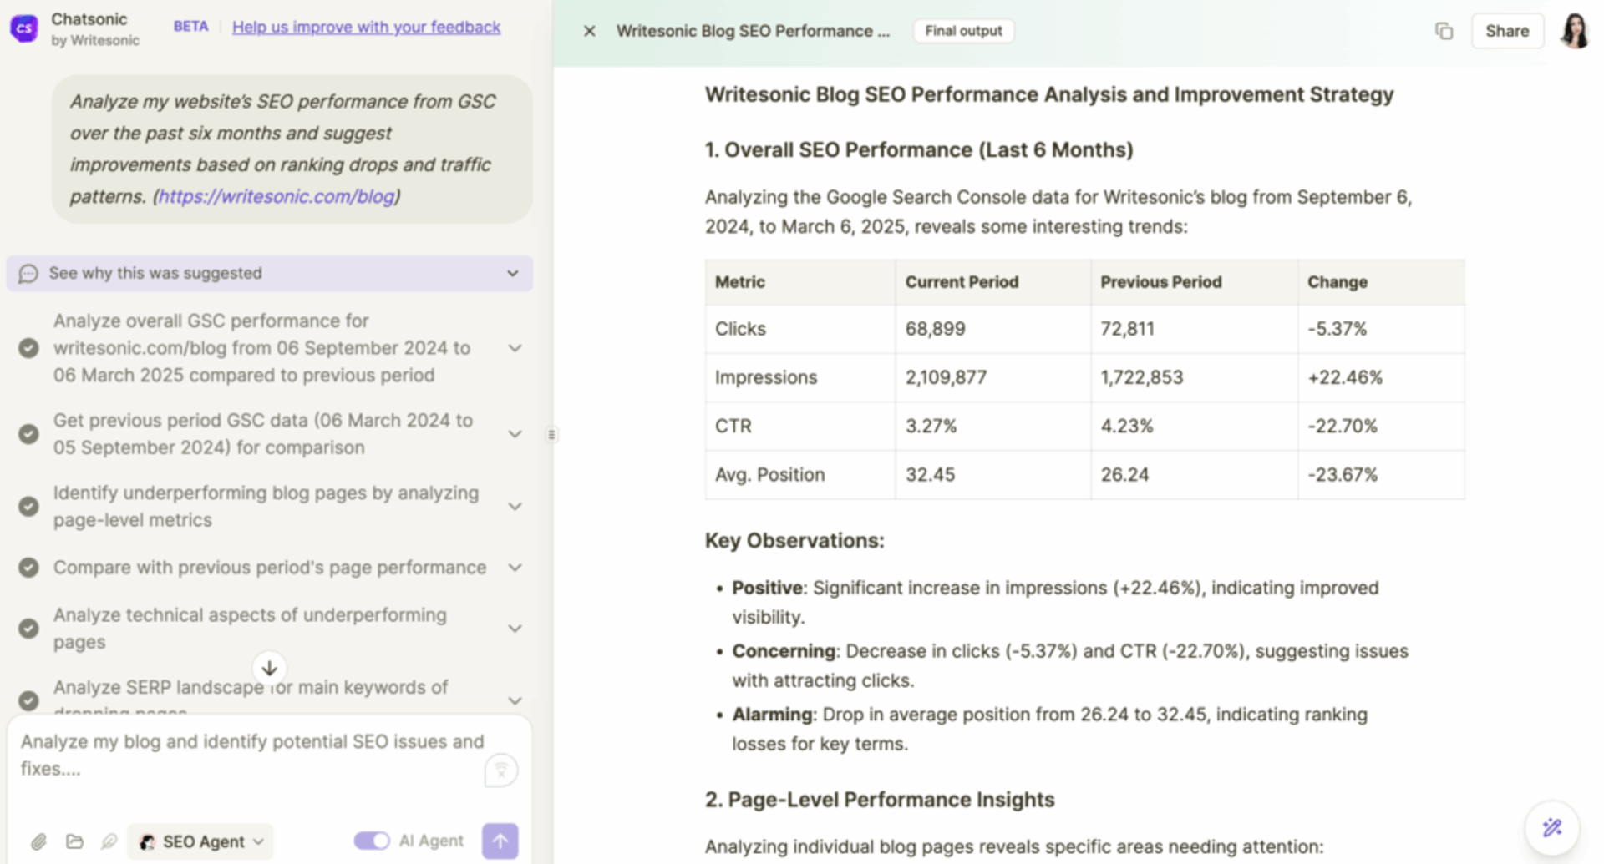The height and width of the screenshot is (864, 1604).
Task: Click the checkmark for 'Analyze SERP landscape'
Action: pyautogui.click(x=28, y=700)
